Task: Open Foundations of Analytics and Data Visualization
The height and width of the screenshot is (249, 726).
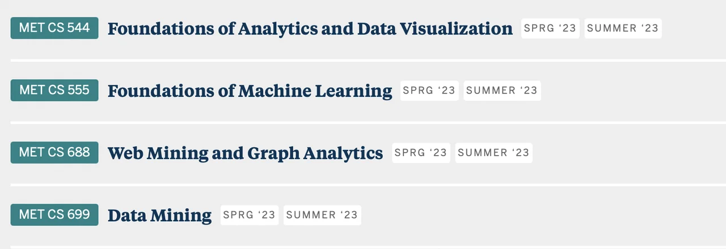Action: 310,28
